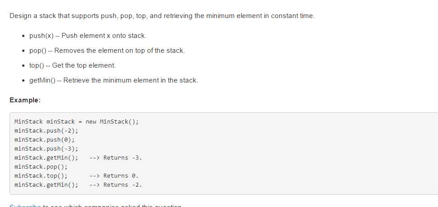Click the minStack.push(-3); code line
The image size is (438, 207).
point(46,148)
